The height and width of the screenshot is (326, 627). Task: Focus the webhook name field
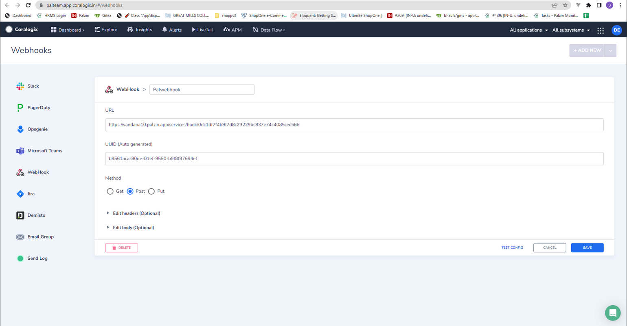click(x=202, y=89)
